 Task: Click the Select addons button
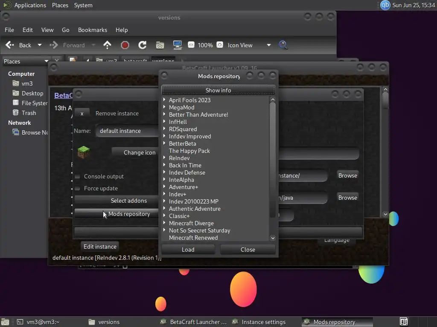117,201
